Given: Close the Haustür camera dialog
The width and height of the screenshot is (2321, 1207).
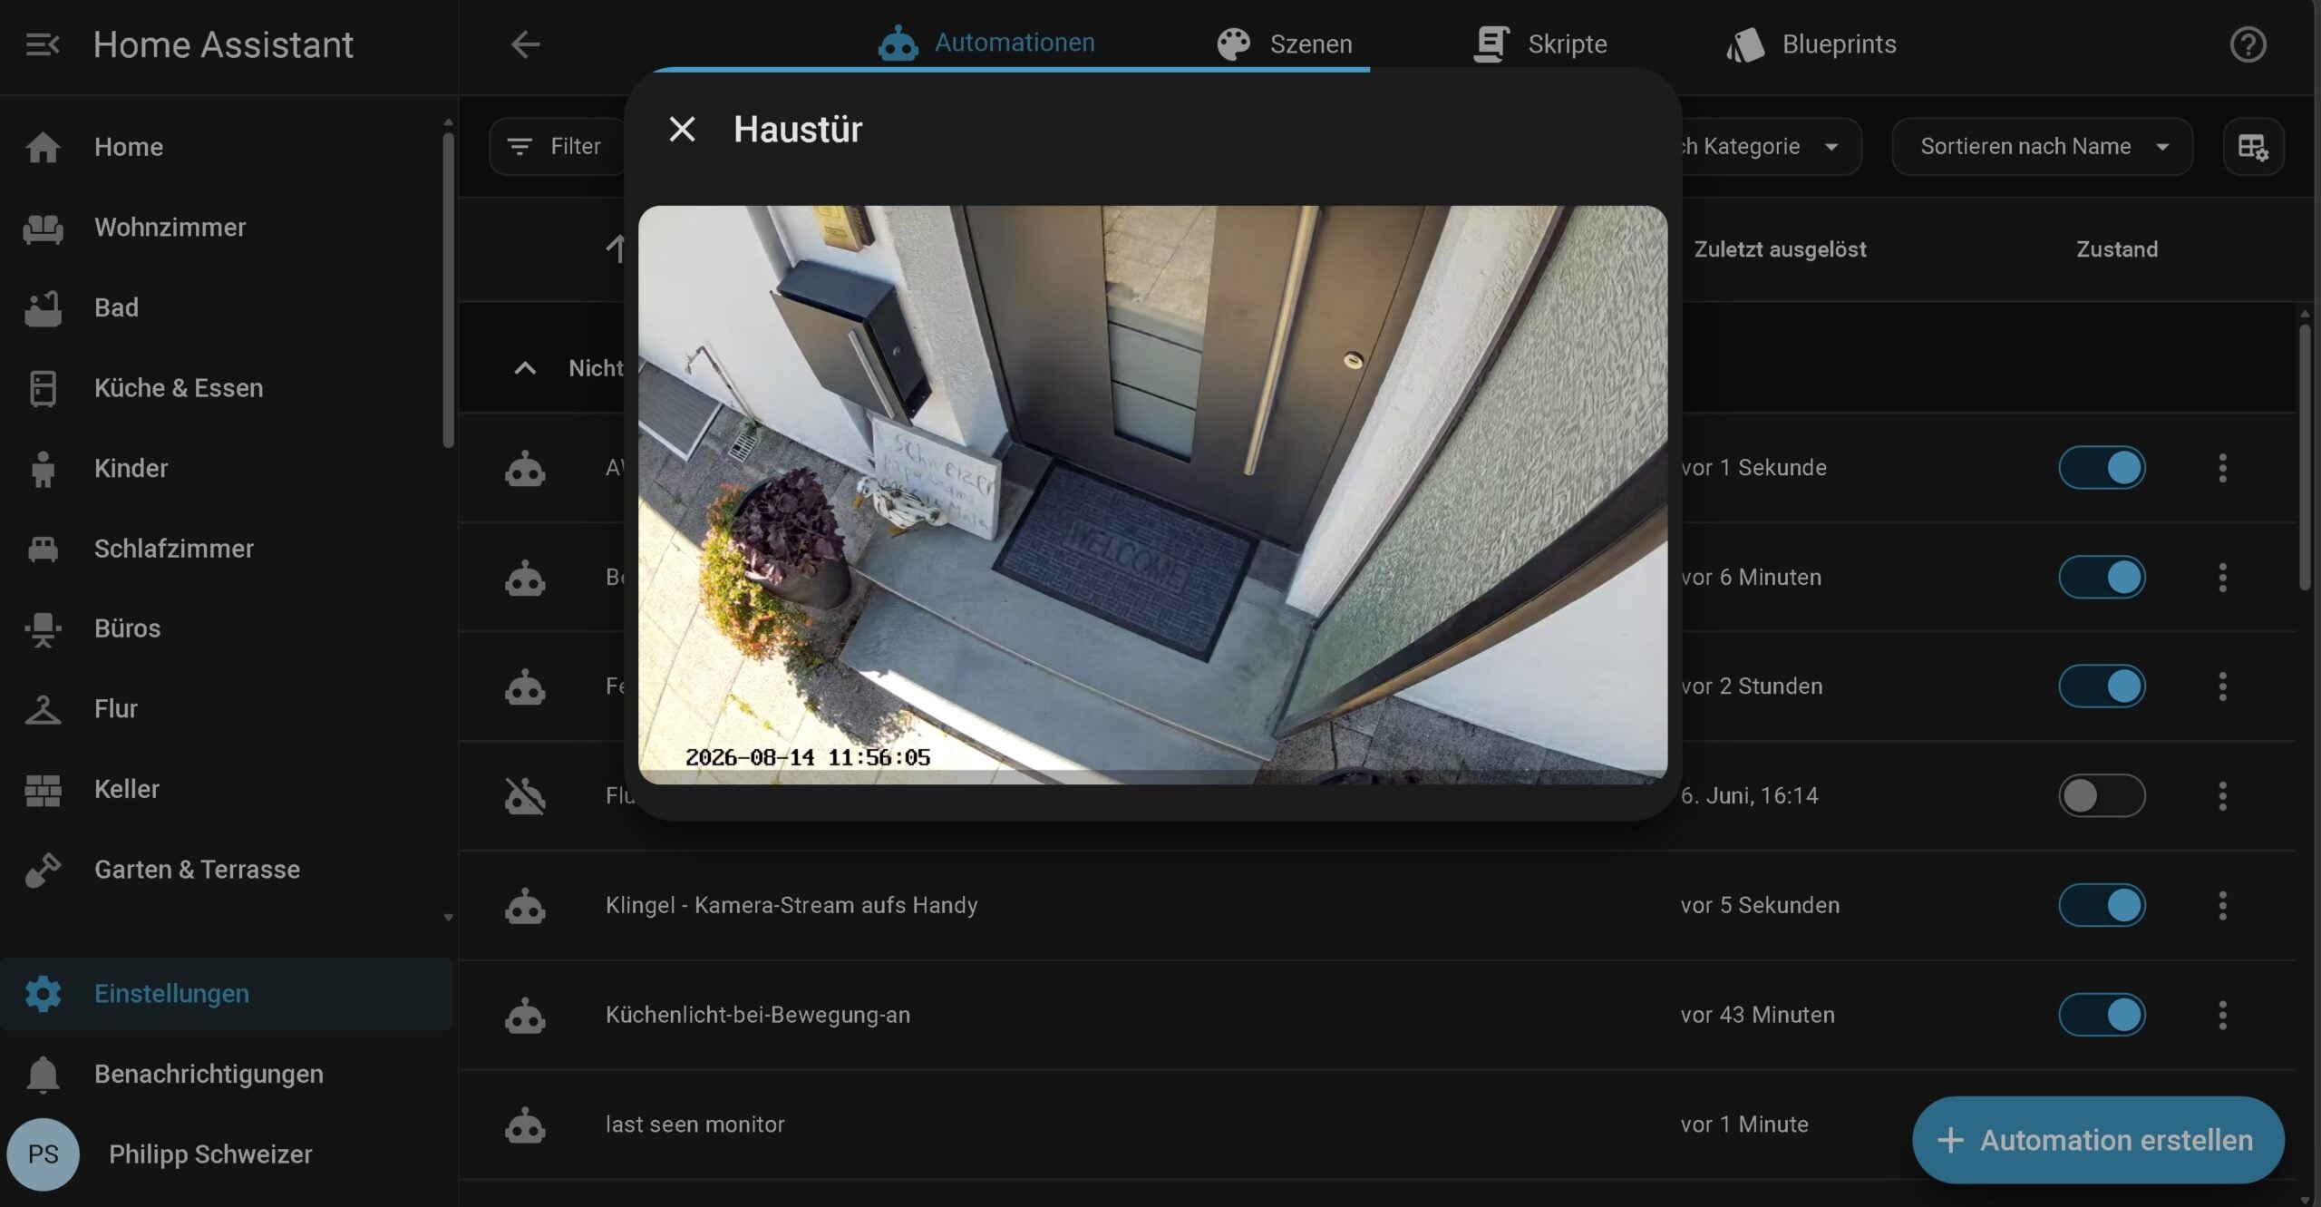Looking at the screenshot, I should 682,129.
